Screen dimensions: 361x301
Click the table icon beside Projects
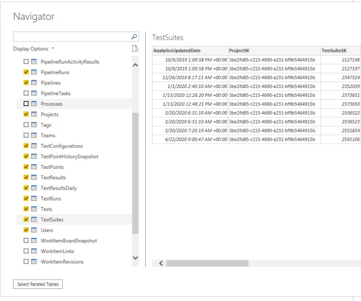(34, 114)
